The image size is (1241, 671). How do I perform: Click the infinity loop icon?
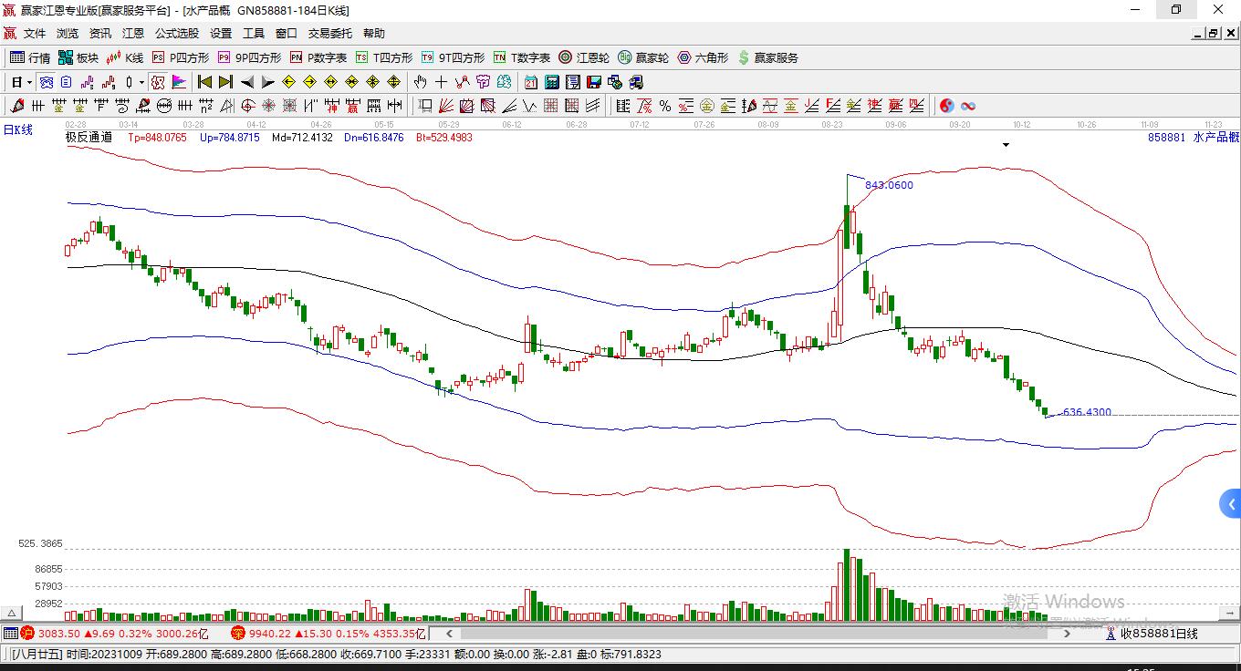tap(968, 106)
